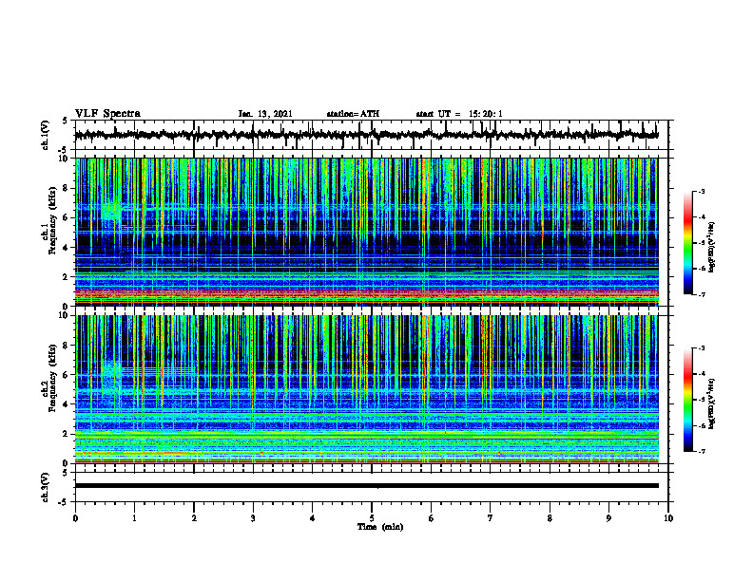Click the "VLF Spectra" title text
This screenshot has width=753, height=581.
[108, 114]
